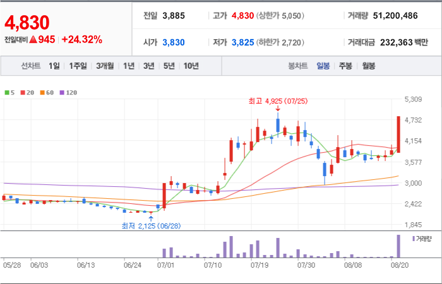Screen dimensions: 442x284
Task: Open the 3년 chart range
Action: coord(149,66)
